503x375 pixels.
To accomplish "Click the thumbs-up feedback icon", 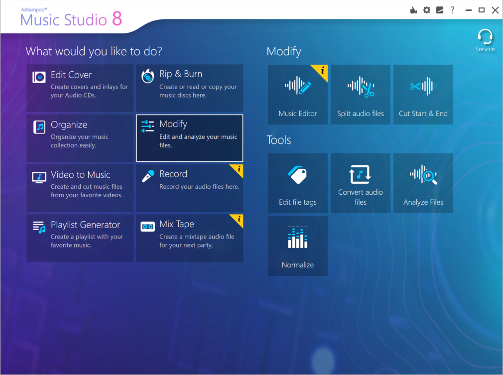I will 413,9.
